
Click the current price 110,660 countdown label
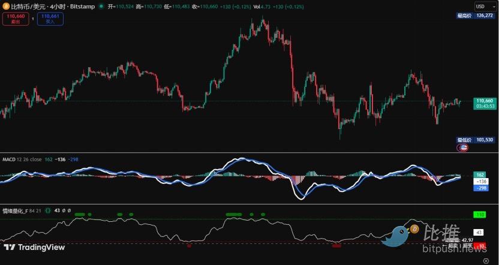point(483,103)
